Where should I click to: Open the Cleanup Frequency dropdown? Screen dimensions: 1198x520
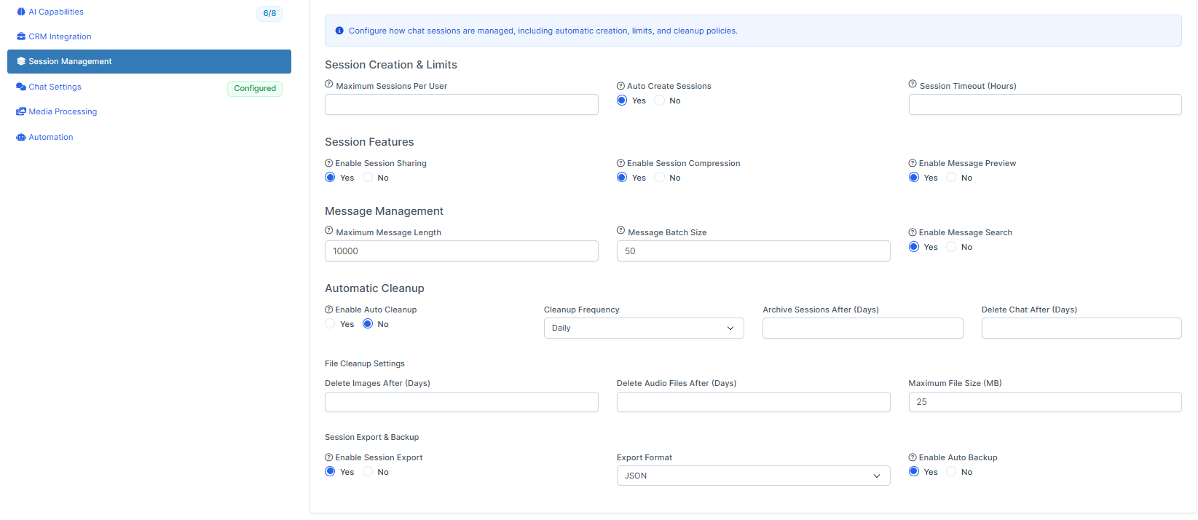(643, 328)
